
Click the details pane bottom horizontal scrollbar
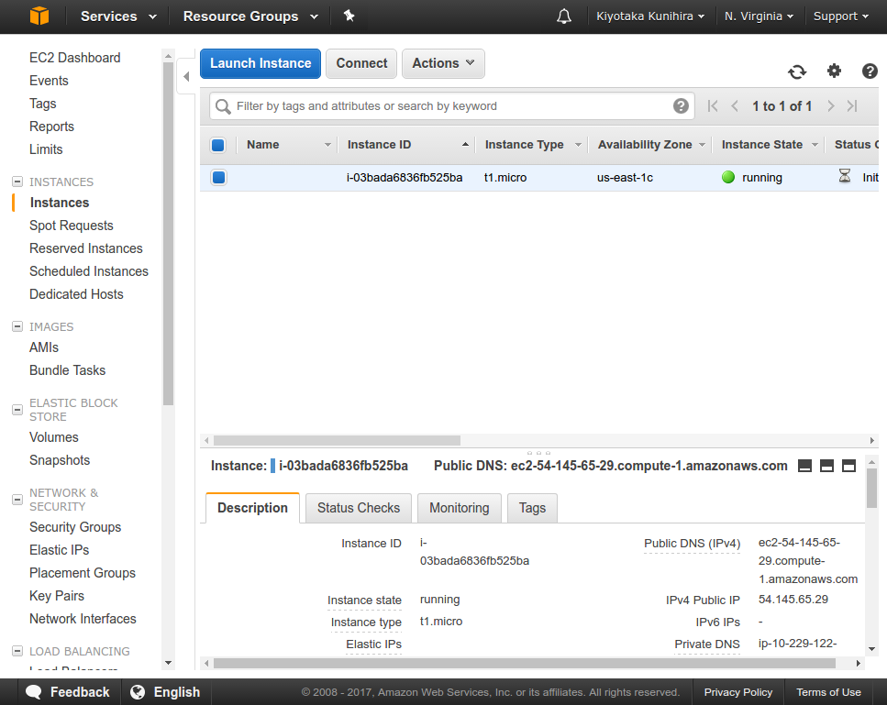coord(525,663)
